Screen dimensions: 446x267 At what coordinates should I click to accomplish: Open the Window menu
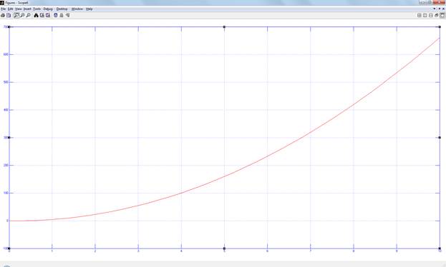coord(77,9)
